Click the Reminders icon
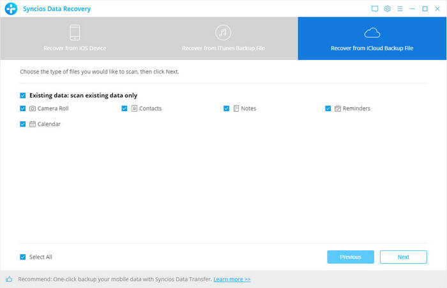 338,109
